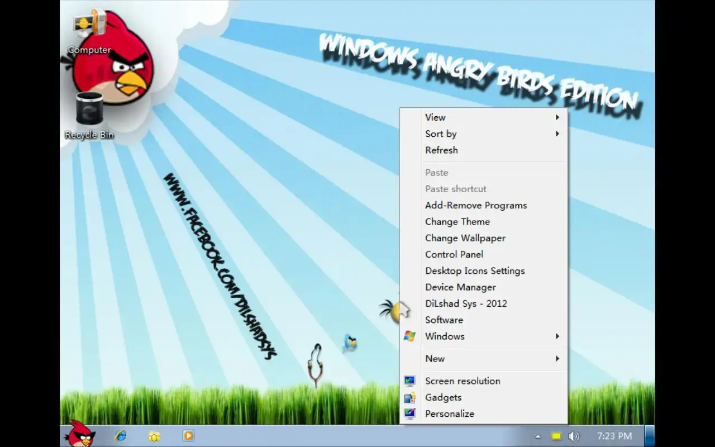Choose Personalize from the context menu
Image resolution: width=715 pixels, height=447 pixels.
pyautogui.click(x=484, y=413)
